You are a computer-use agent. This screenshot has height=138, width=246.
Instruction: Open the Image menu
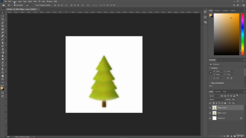pyautogui.click(x=15, y=2)
